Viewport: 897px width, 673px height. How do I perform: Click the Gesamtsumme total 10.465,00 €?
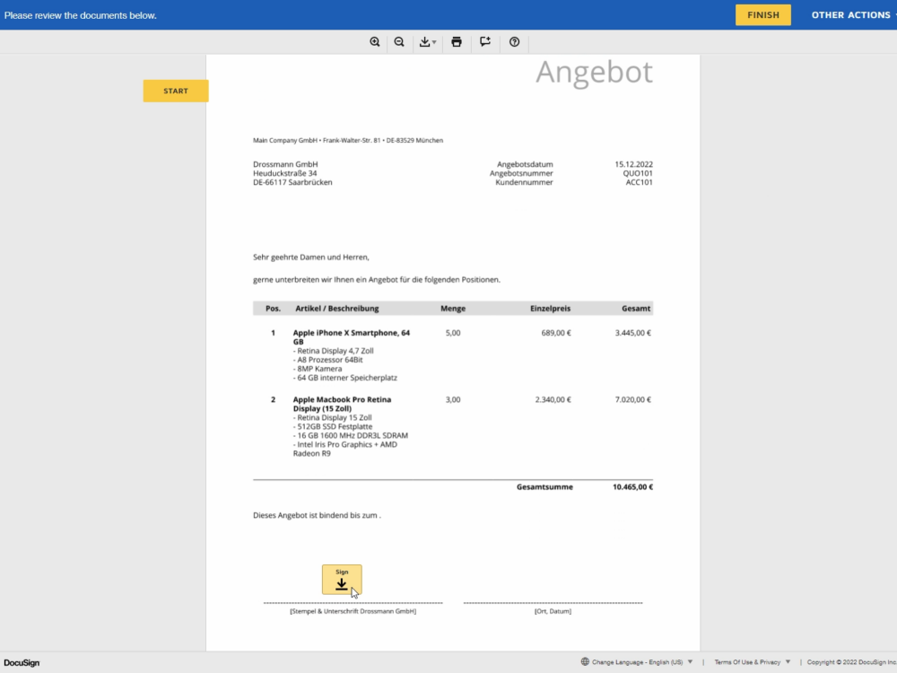(631, 487)
